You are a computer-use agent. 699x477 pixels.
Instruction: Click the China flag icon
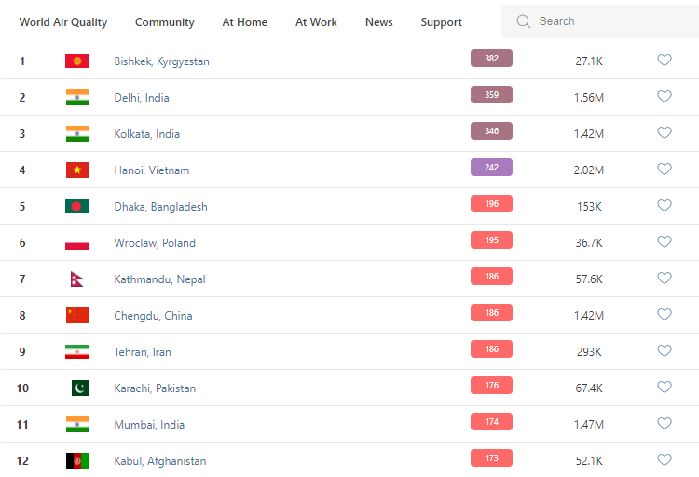click(x=77, y=316)
